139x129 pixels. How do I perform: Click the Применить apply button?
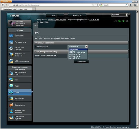[x=81, y=61]
